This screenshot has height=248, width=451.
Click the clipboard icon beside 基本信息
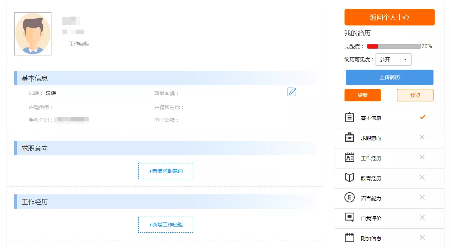tap(350, 117)
